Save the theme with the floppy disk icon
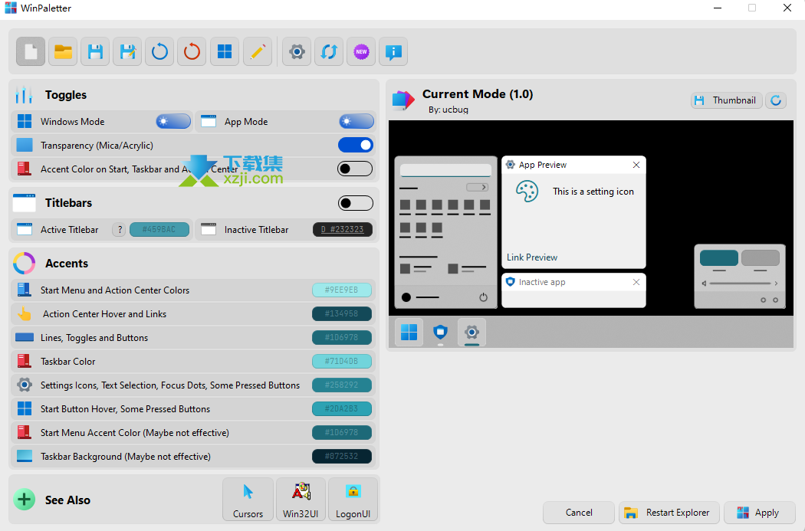 point(96,51)
